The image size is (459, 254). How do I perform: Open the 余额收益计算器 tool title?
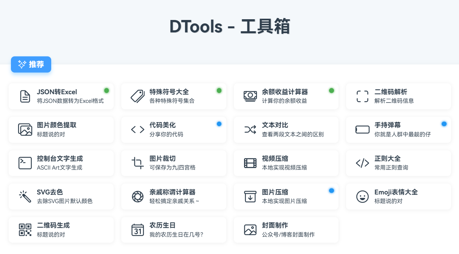pyautogui.click(x=285, y=92)
